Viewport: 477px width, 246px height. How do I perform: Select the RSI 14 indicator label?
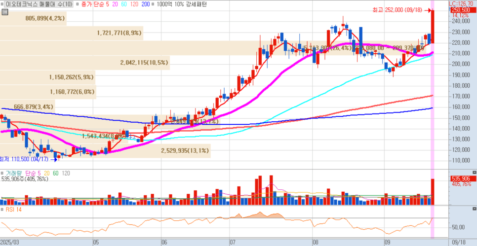(13, 209)
